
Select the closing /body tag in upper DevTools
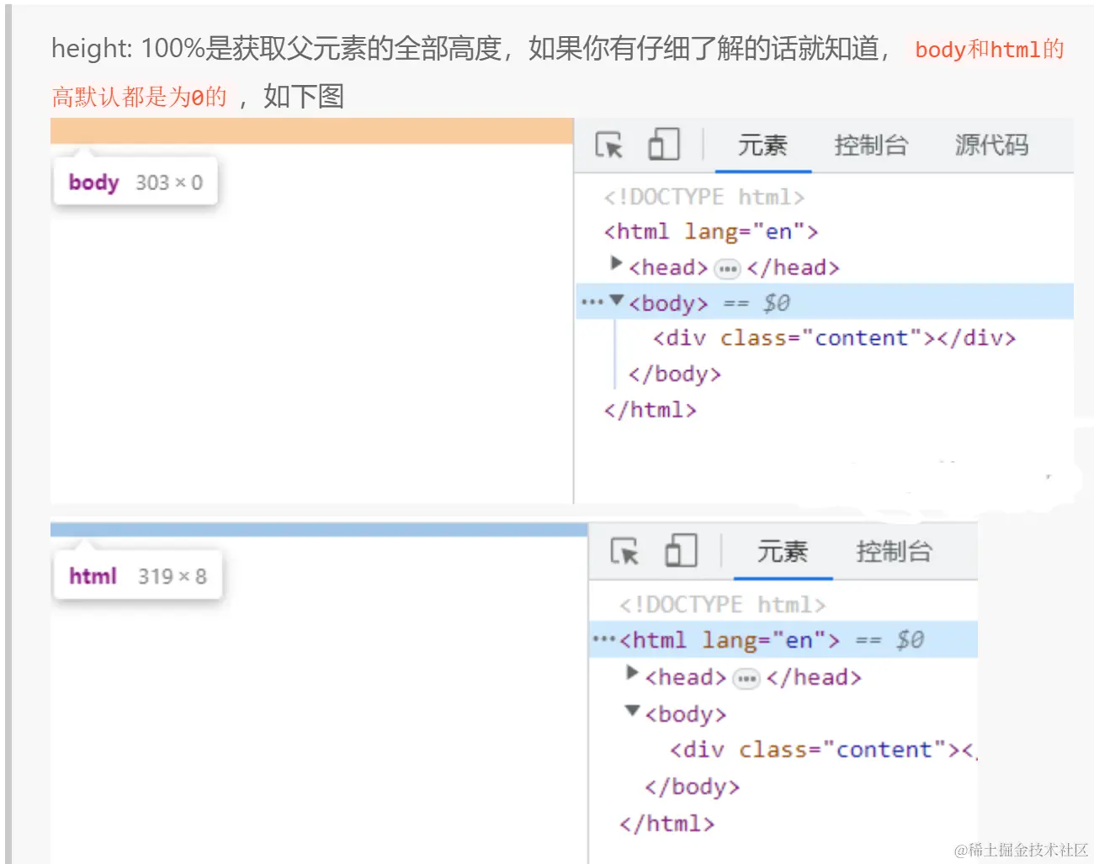coord(675,374)
